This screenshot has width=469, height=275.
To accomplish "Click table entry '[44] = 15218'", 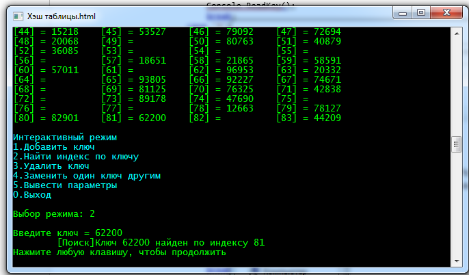I will point(46,31).
